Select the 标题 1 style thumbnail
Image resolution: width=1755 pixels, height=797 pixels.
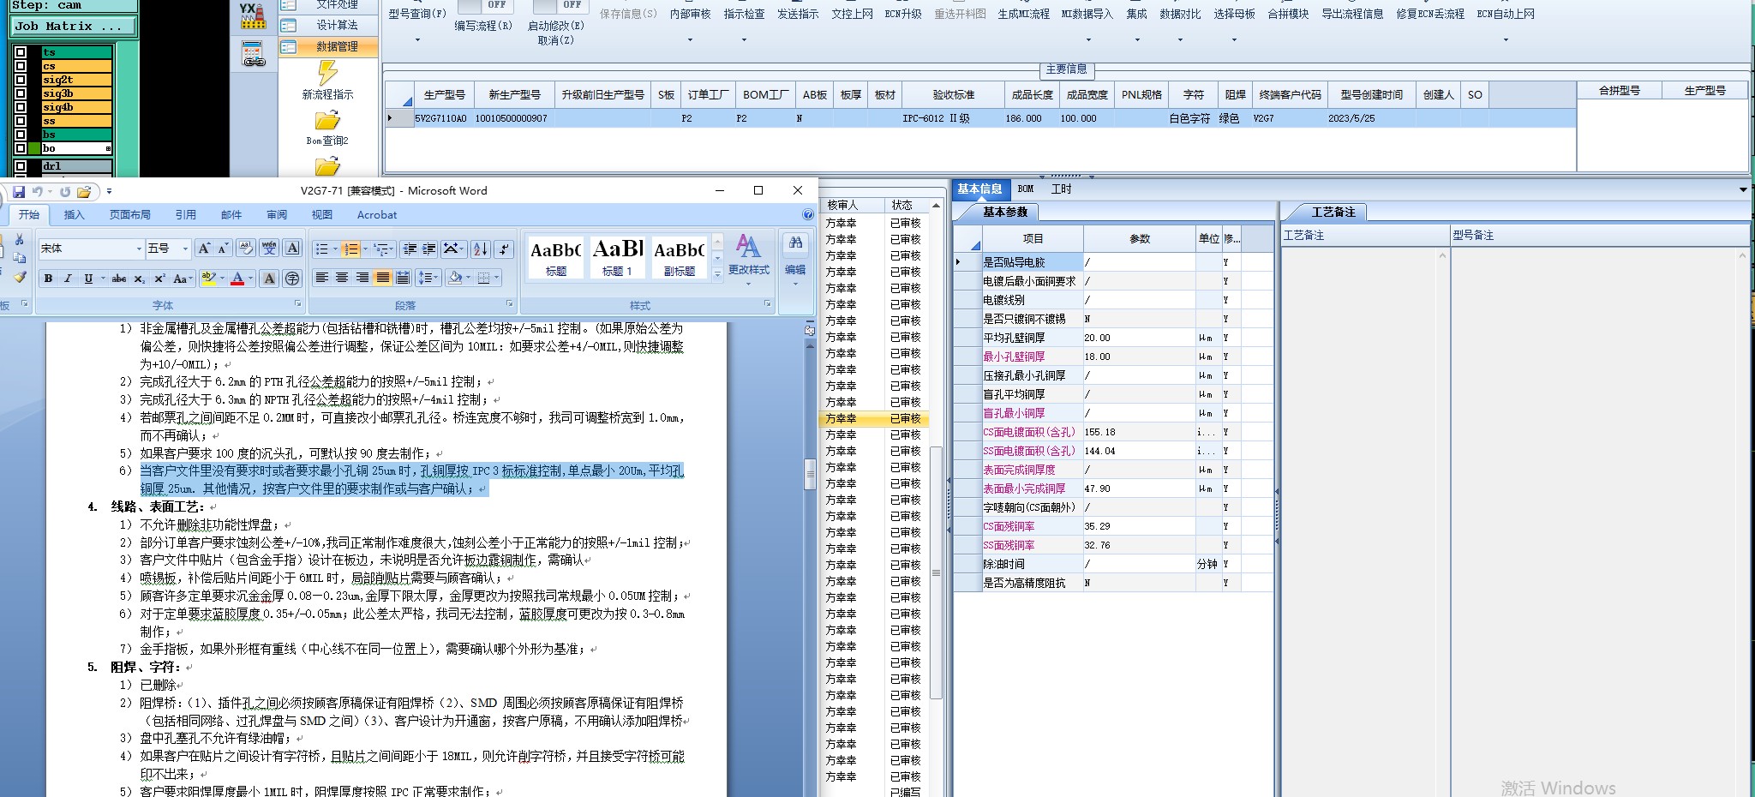tap(618, 257)
